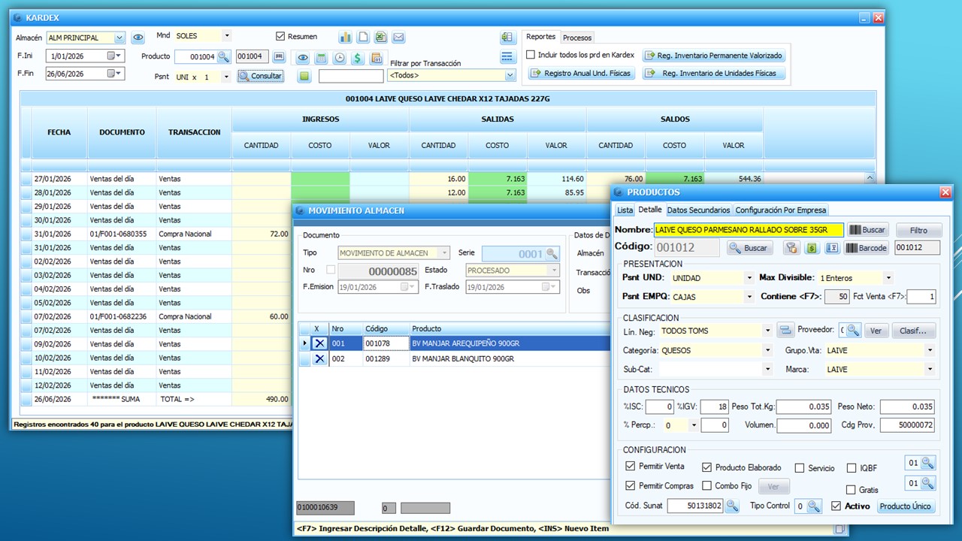Click the Consultar button
This screenshot has width=962, height=541.
coord(260,76)
